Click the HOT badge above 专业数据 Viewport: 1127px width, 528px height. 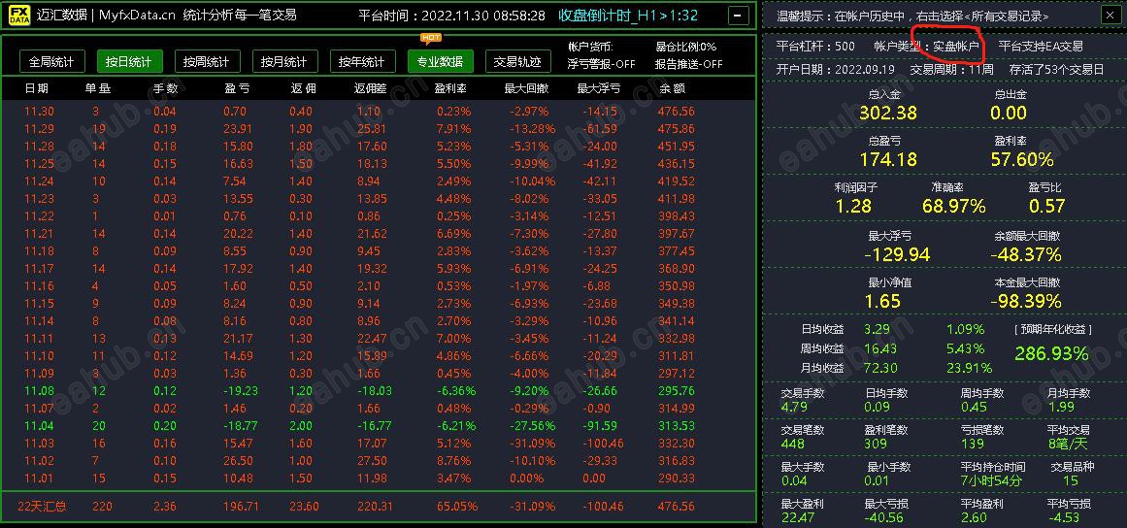[431, 37]
